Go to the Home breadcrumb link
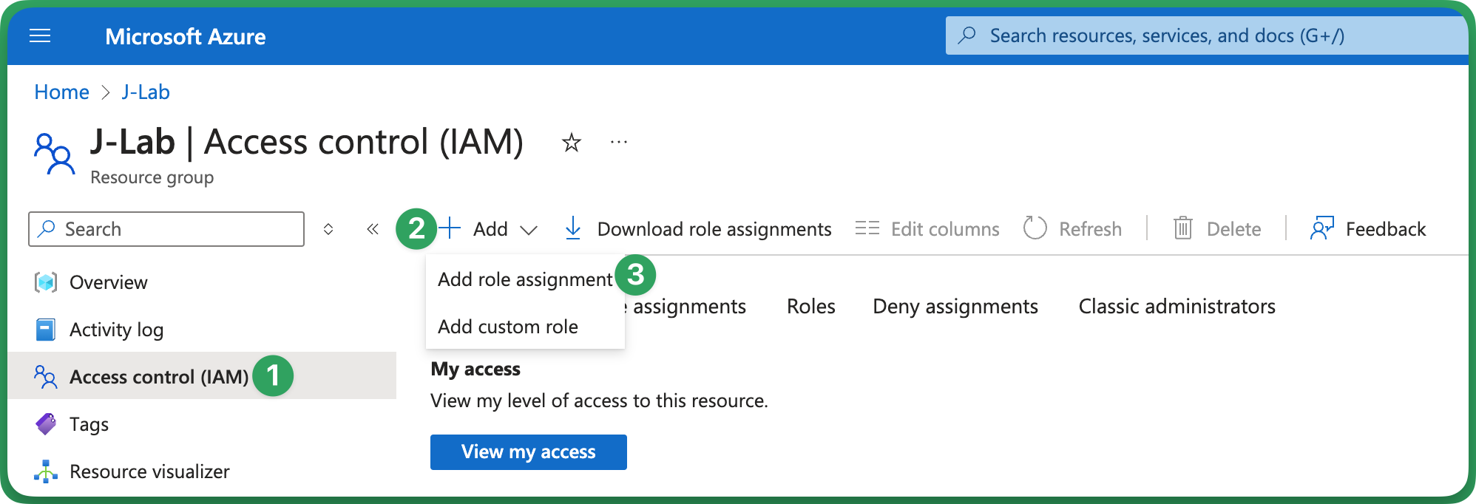Screen dimensions: 1476x504 click(x=61, y=92)
